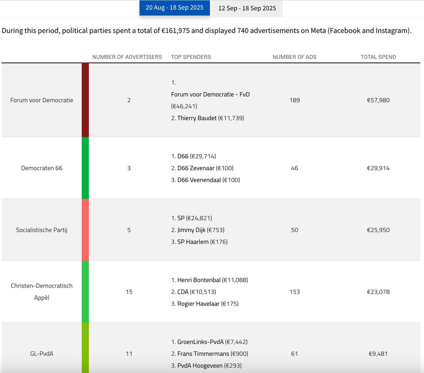
Task: Click the Total Spend column header
Action: tap(378, 57)
